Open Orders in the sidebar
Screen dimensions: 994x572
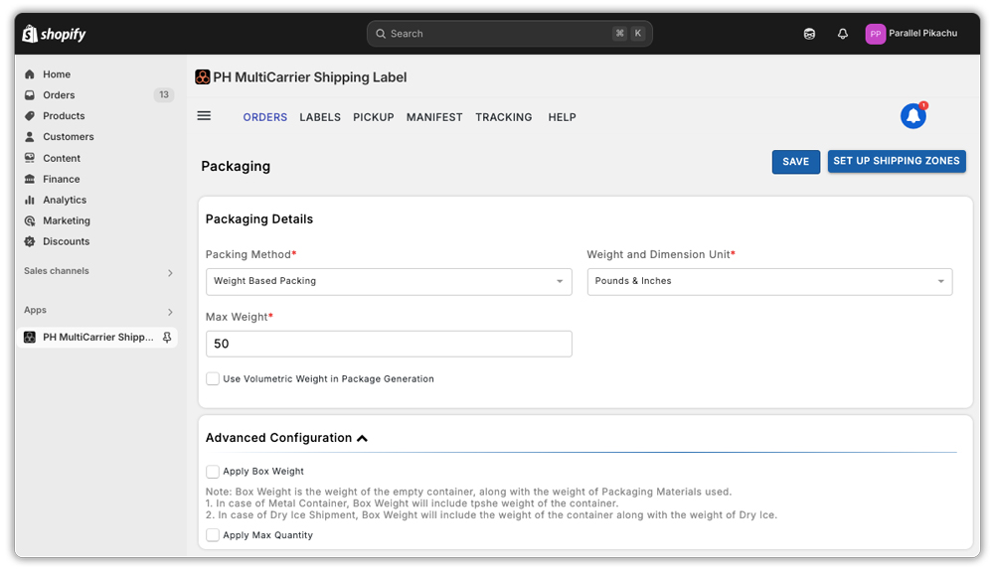(x=59, y=95)
